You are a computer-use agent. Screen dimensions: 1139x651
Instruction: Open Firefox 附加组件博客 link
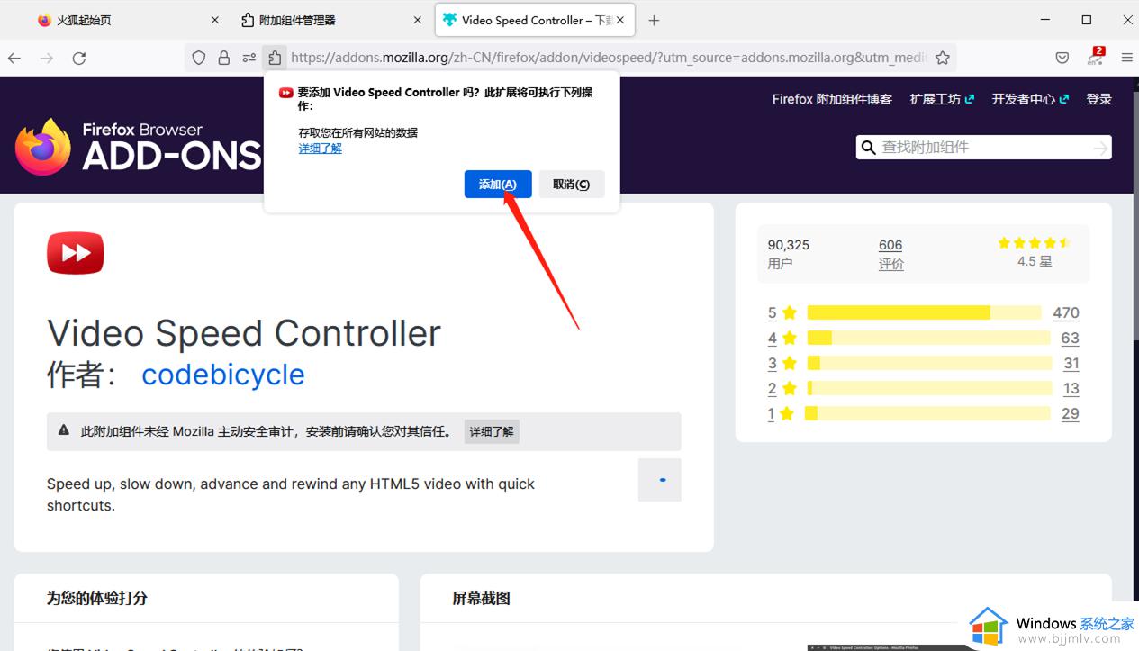tap(832, 99)
